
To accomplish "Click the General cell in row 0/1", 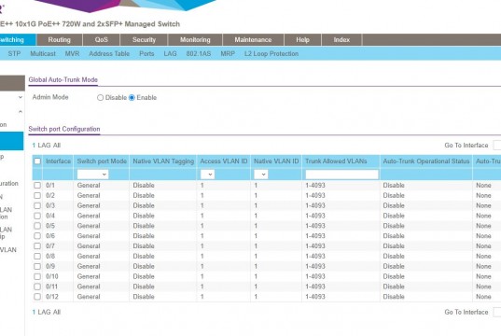I will 89,186.
